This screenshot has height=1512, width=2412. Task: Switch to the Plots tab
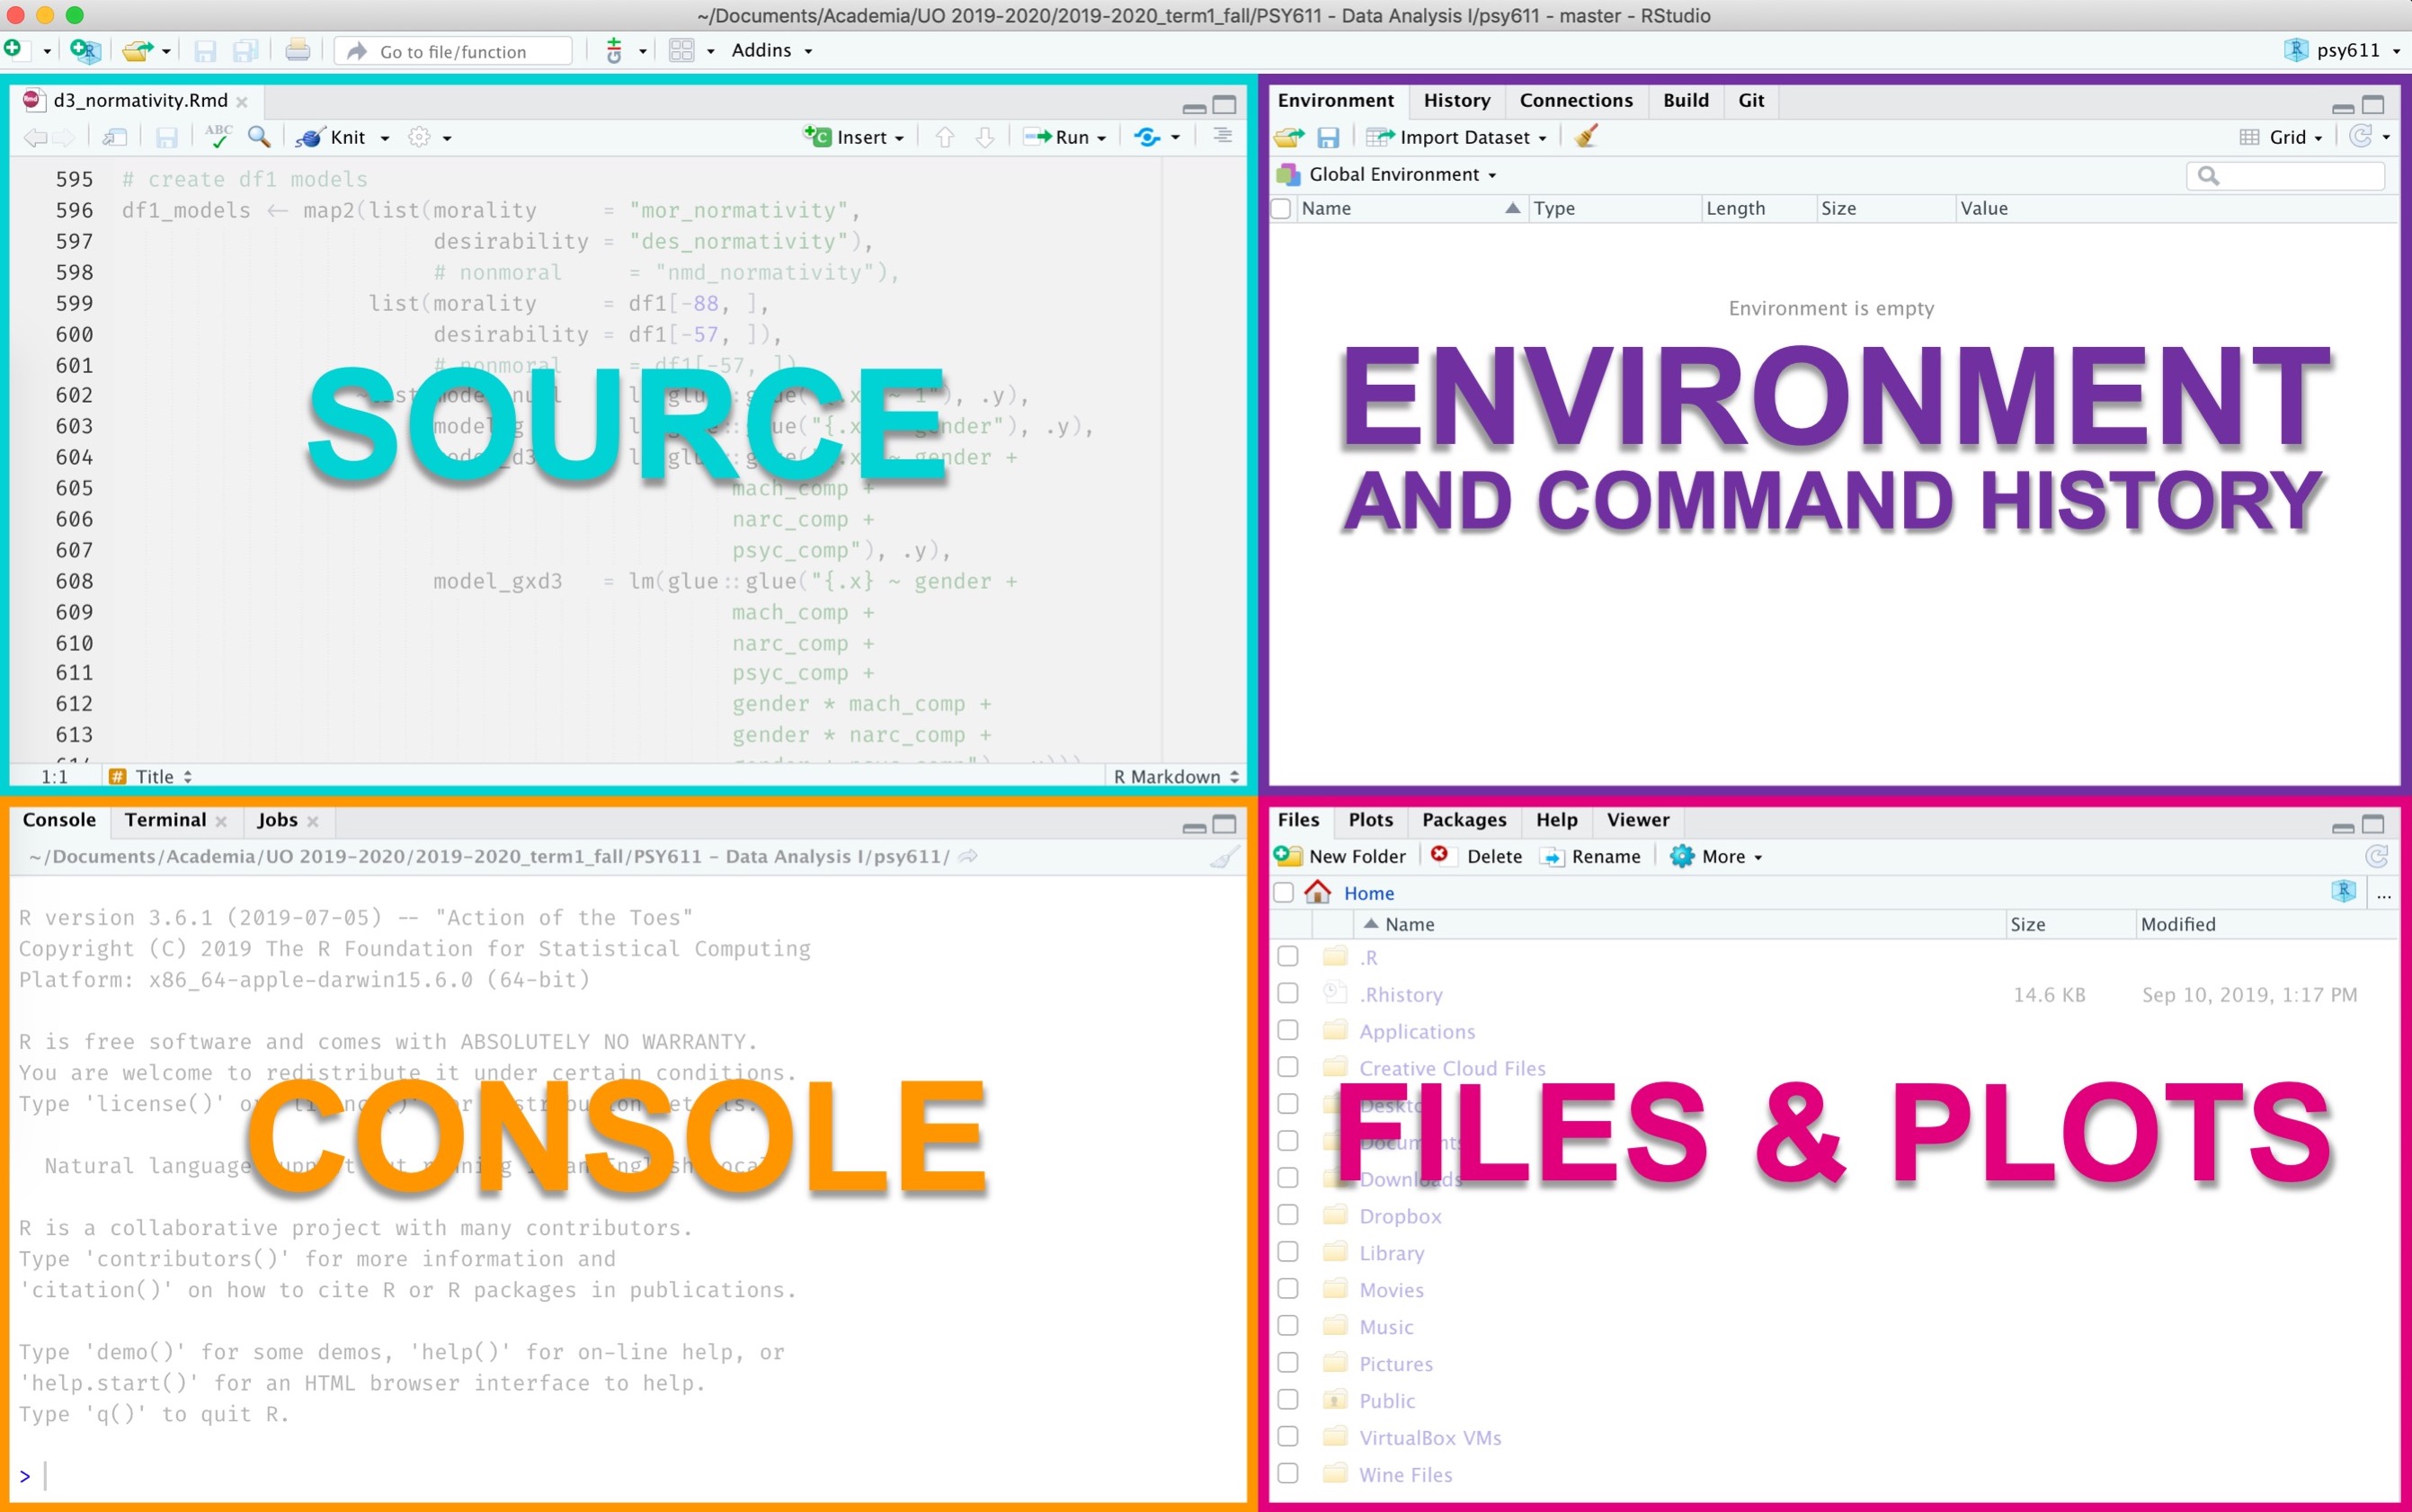tap(1370, 820)
